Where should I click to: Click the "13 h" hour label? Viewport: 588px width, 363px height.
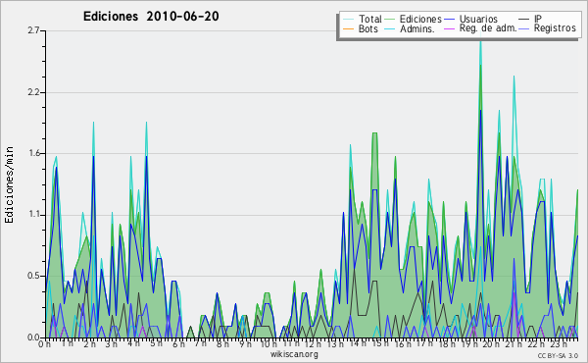coord(335,343)
